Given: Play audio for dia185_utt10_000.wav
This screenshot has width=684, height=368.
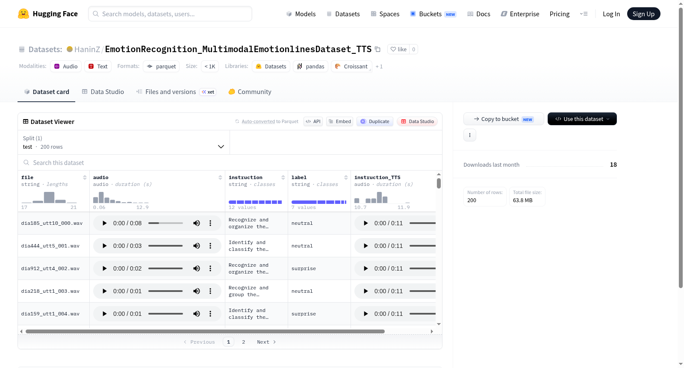Looking at the screenshot, I should 104,223.
